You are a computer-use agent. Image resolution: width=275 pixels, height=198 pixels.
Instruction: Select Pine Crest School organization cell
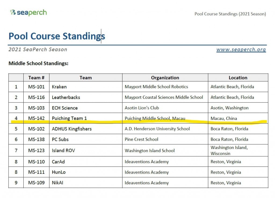coord(142,139)
